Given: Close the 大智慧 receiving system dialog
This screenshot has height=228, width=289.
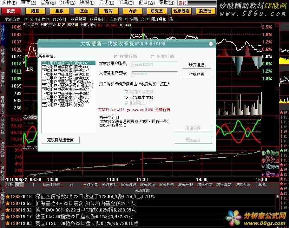Looking at the screenshot, I should coord(211,44).
